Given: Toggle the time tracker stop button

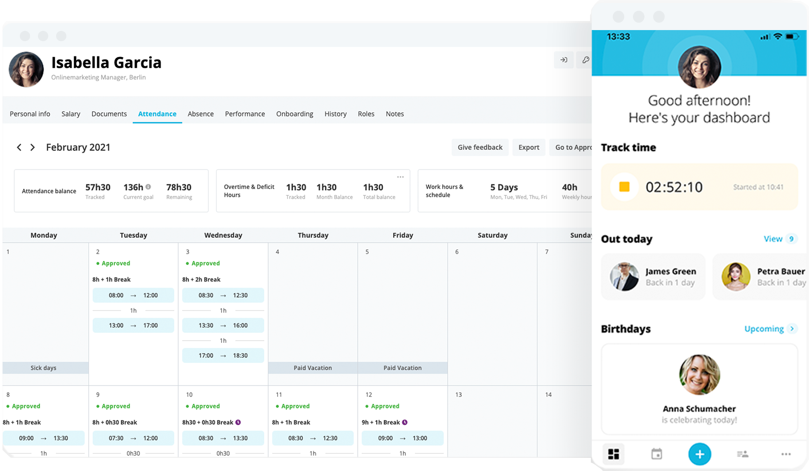Looking at the screenshot, I should click(x=624, y=187).
